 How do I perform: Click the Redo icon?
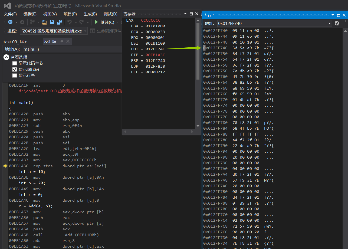(x=81, y=22)
